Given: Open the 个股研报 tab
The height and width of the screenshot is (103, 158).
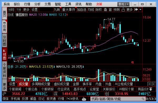Looking at the screenshot, I should 47,89.
